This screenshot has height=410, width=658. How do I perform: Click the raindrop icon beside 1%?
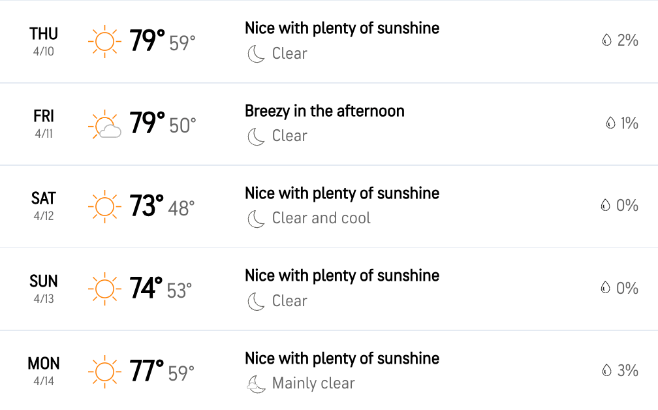[x=610, y=123]
